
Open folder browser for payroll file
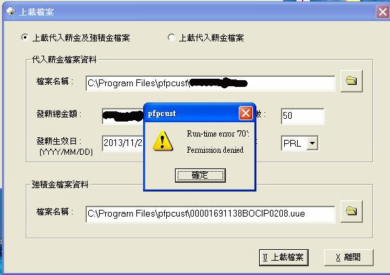point(351,81)
